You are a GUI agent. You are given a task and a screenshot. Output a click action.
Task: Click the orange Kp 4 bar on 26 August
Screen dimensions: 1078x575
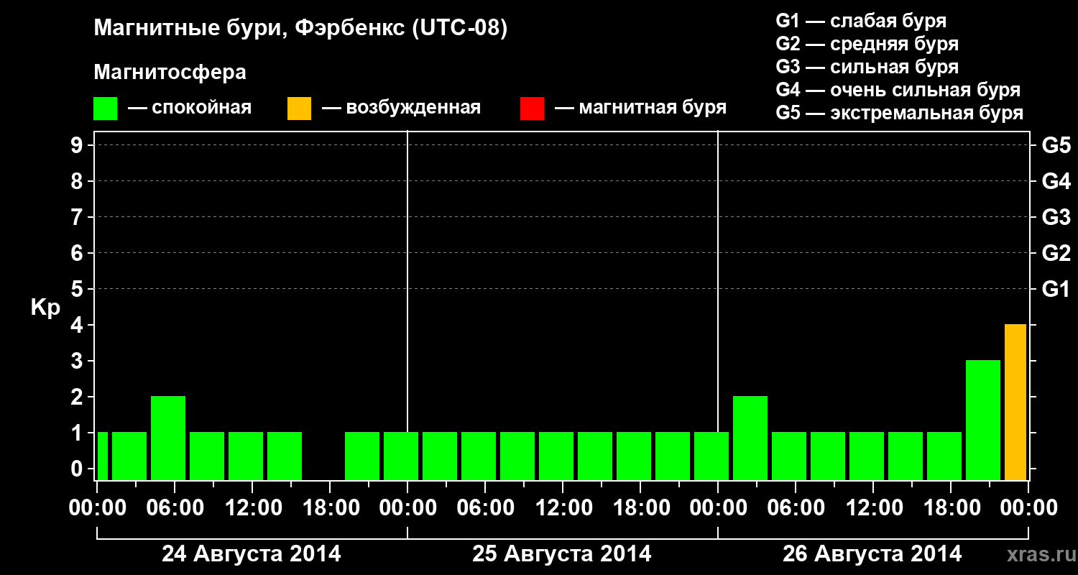1015,402
